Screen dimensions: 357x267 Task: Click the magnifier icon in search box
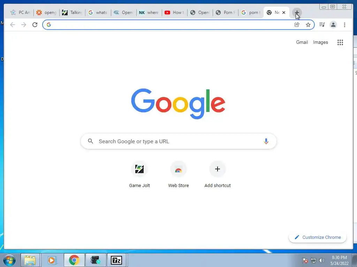click(x=90, y=141)
